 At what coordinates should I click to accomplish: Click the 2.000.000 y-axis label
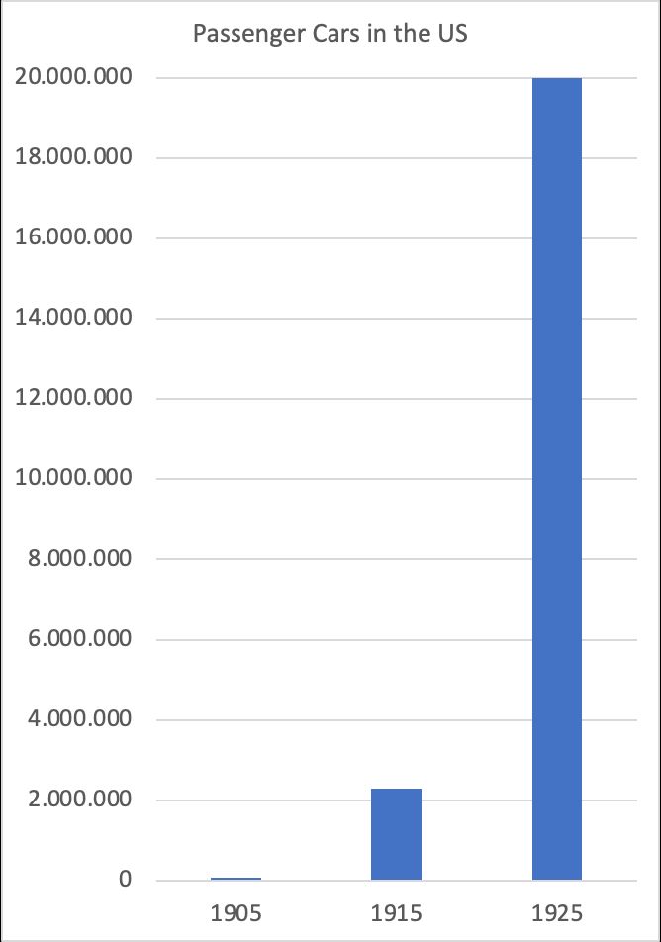click(81, 800)
